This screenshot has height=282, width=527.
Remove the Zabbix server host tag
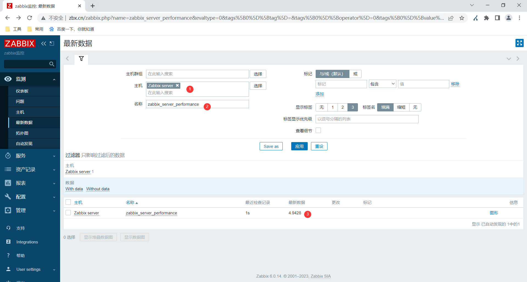[177, 85]
